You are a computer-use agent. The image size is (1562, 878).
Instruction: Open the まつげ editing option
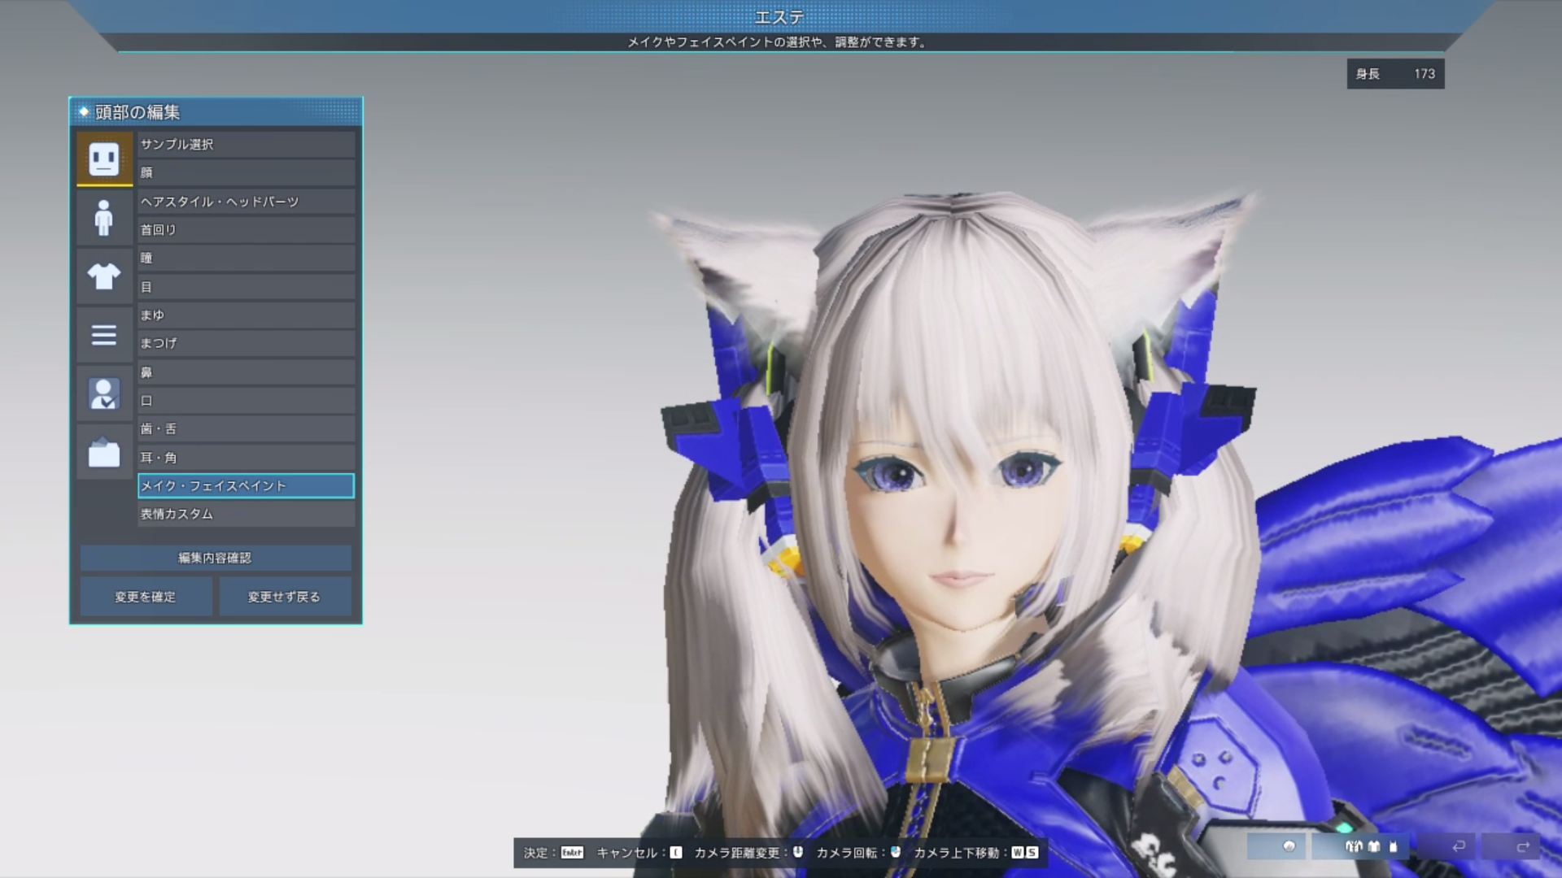tap(246, 344)
